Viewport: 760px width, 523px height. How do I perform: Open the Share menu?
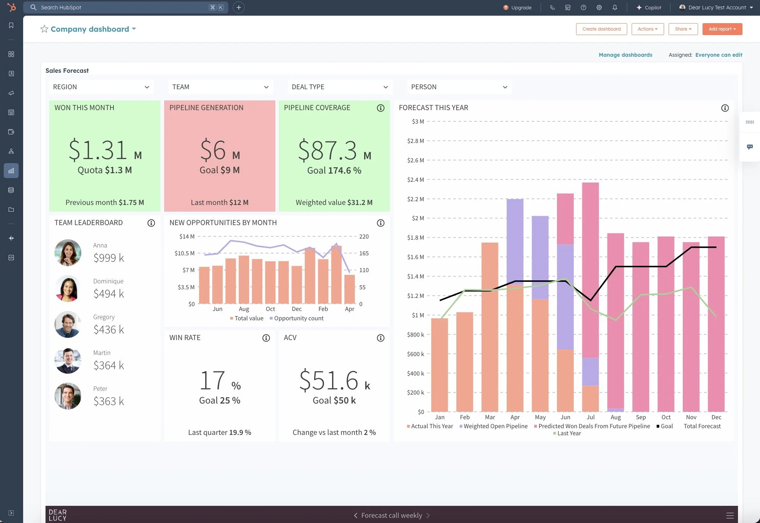point(683,29)
